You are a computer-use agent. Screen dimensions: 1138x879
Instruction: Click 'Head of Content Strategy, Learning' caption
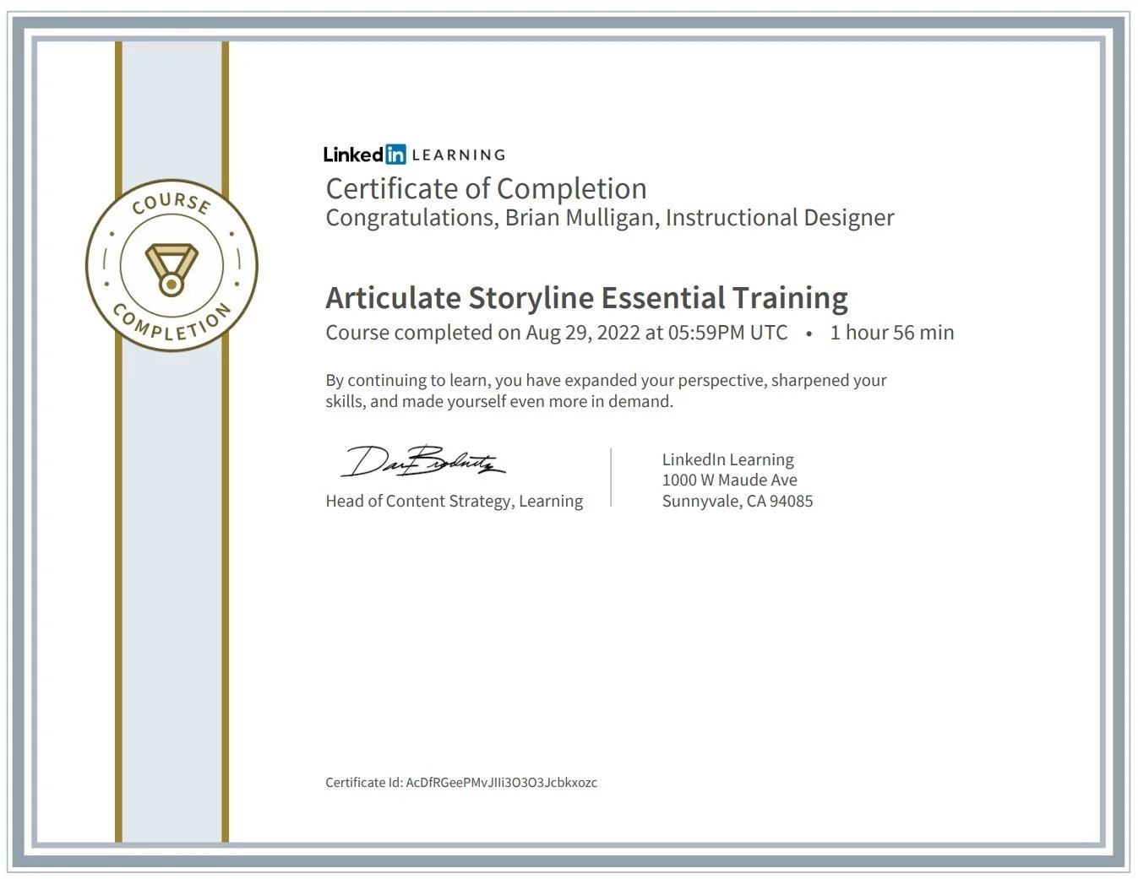tap(455, 502)
